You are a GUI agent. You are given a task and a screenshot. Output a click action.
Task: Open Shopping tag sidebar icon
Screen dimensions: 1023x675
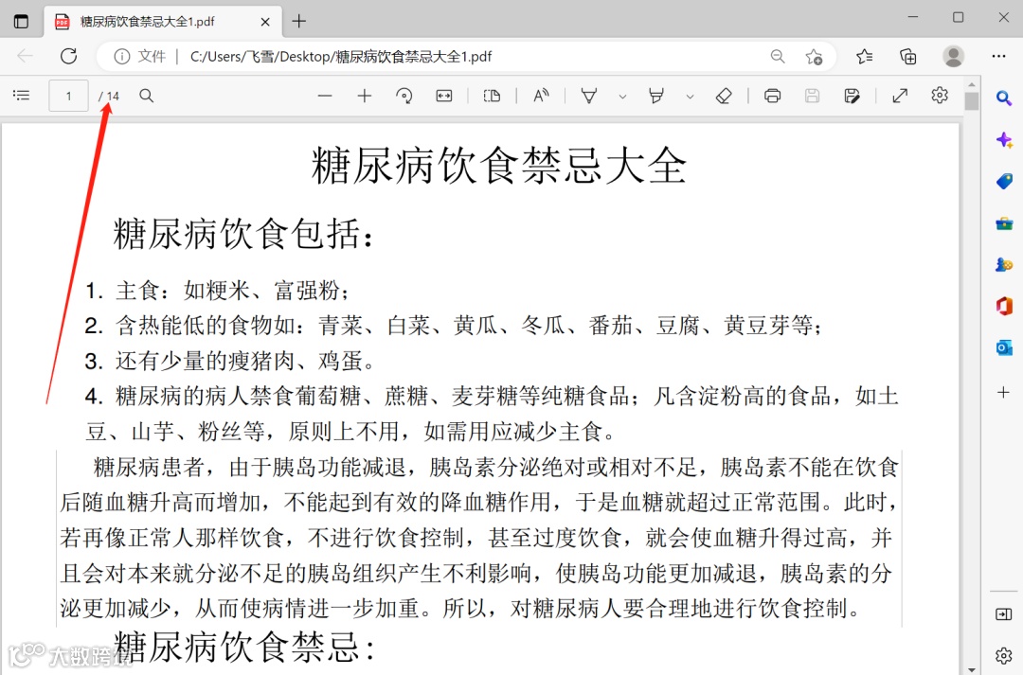point(1004,182)
